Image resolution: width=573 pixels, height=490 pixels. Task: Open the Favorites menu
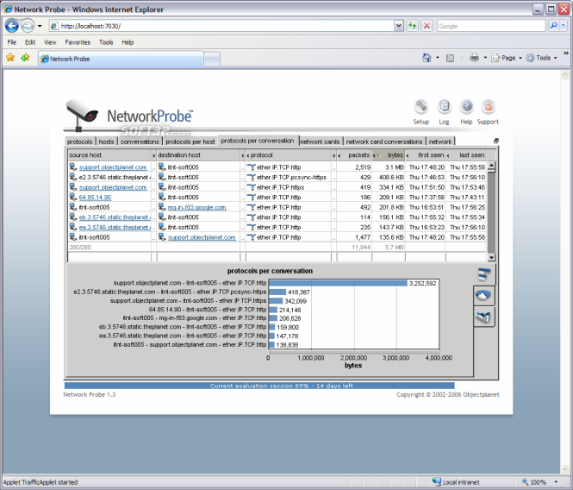[x=77, y=41]
